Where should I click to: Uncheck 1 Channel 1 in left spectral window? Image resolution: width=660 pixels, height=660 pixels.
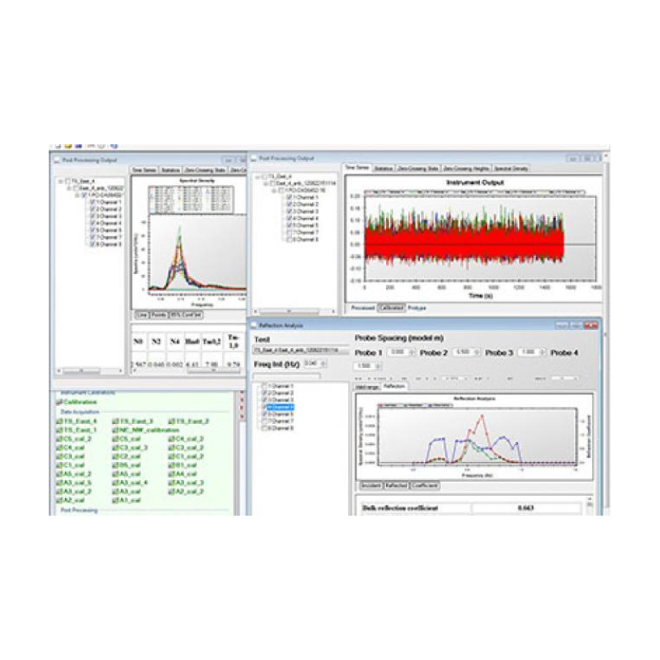click(91, 201)
